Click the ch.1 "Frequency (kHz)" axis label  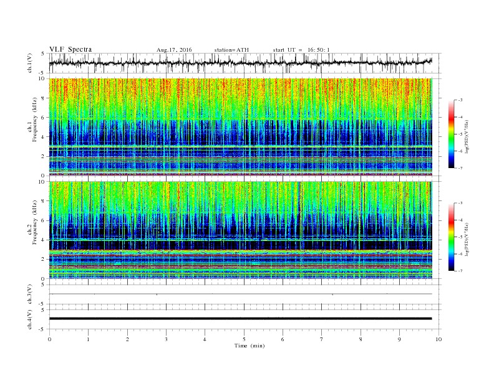click(x=35, y=120)
